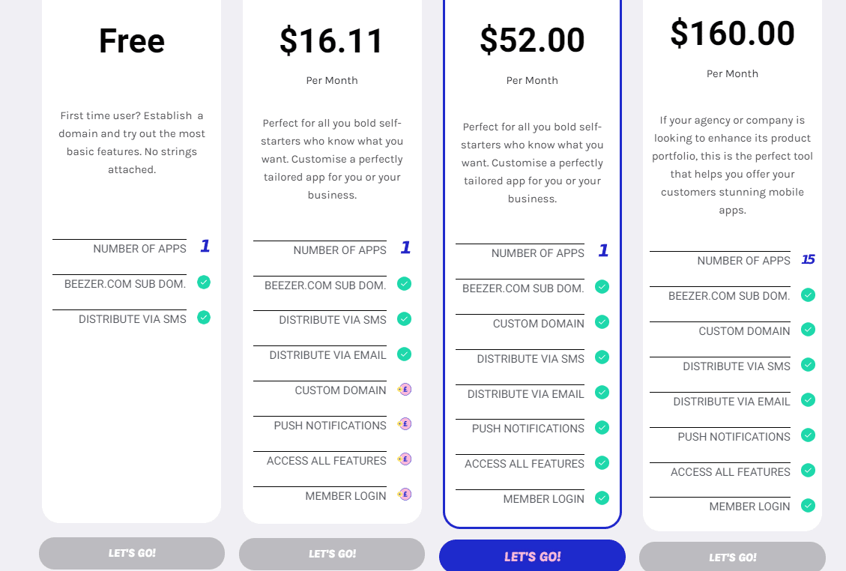
Task: Click the Free plan title
Action: (x=132, y=40)
